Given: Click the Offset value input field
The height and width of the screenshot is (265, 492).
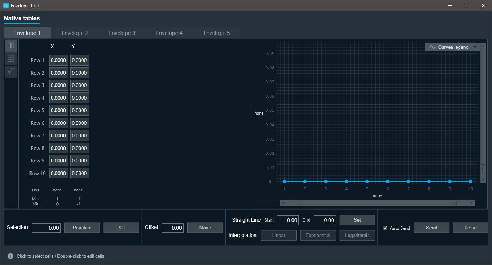Looking at the screenshot, I should [x=173, y=228].
